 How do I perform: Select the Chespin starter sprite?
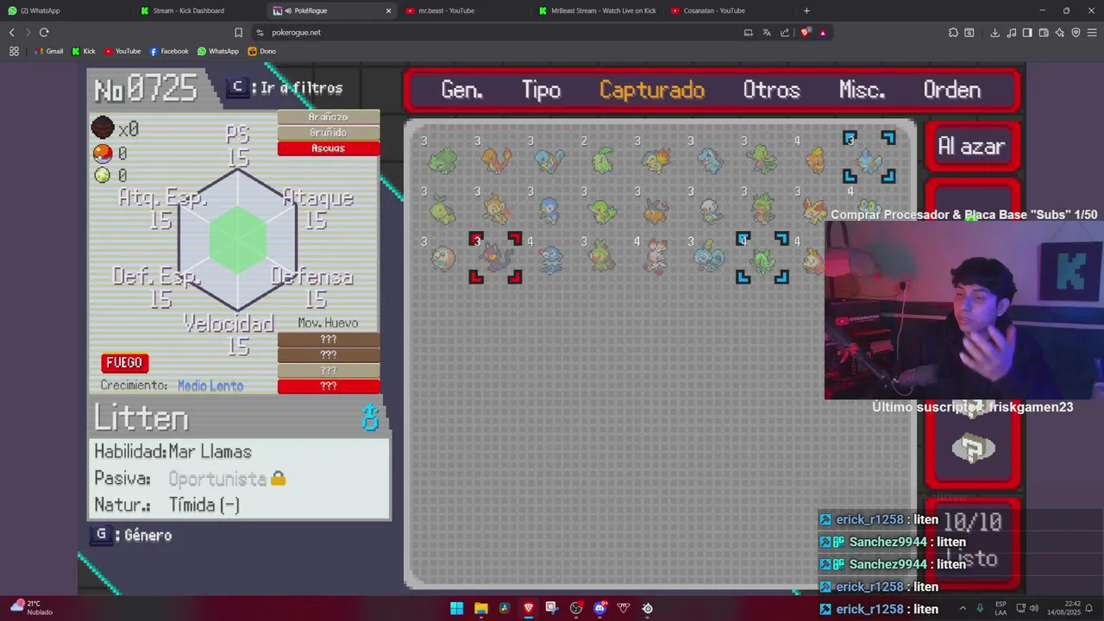pos(763,210)
